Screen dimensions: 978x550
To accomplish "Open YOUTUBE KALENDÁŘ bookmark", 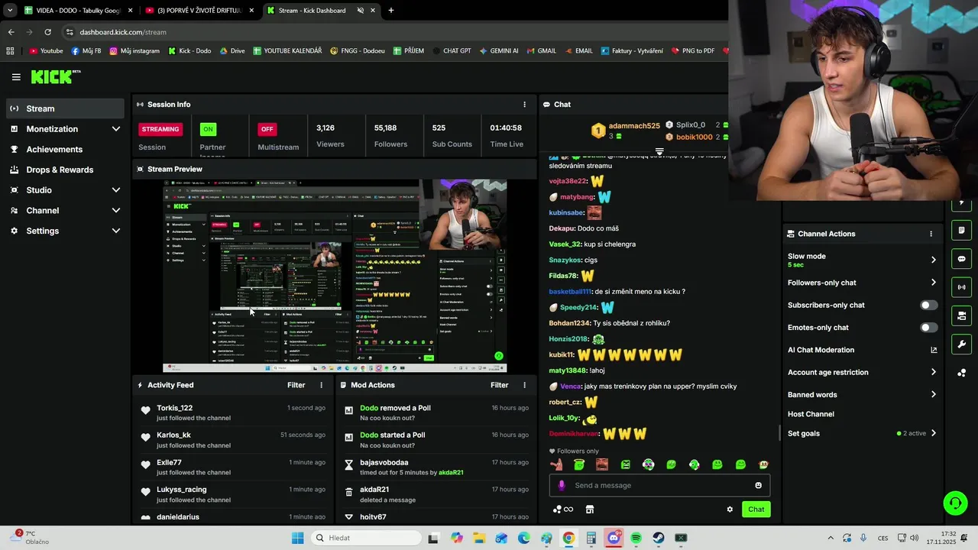I will coord(287,51).
